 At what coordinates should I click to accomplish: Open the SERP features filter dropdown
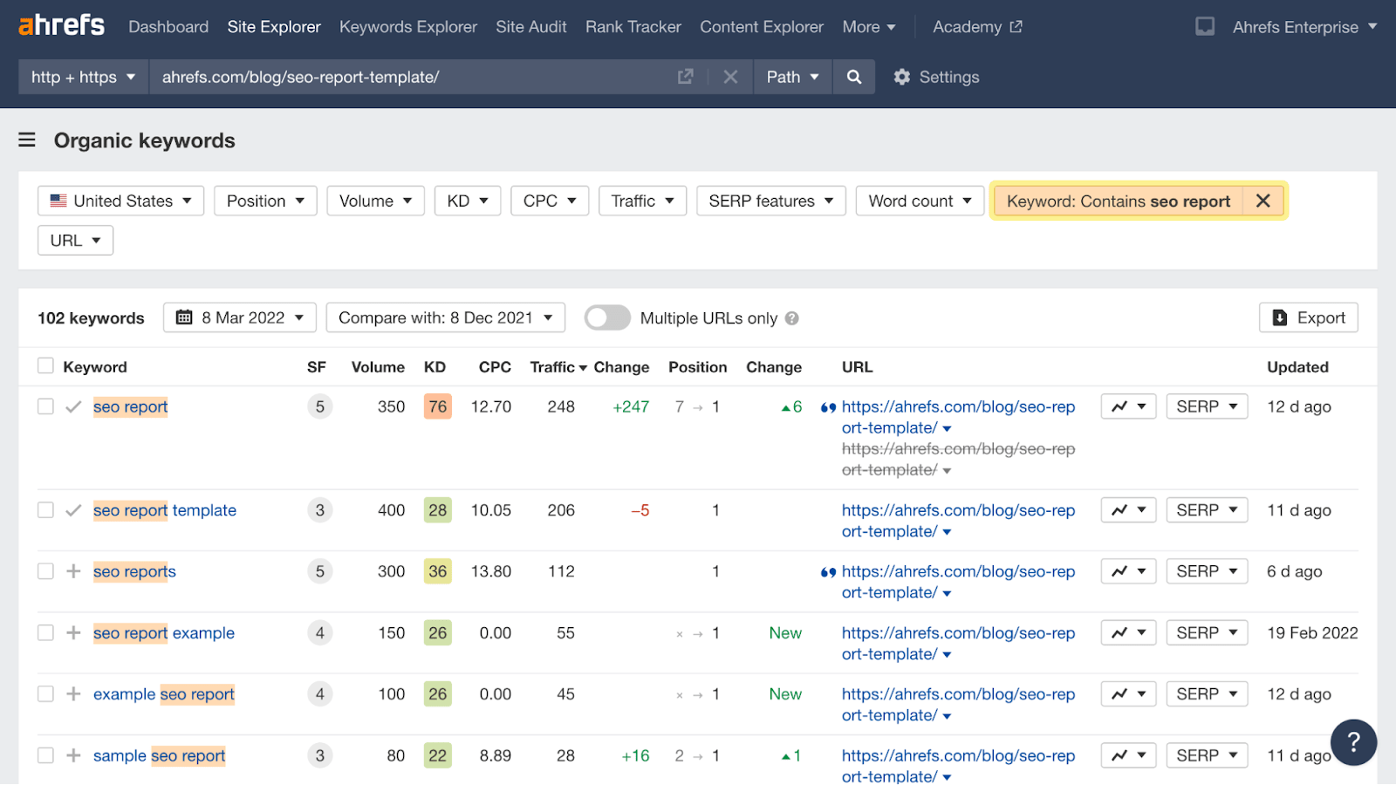[x=770, y=201]
